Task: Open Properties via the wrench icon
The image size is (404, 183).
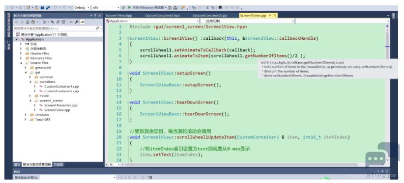Action: click(77, 22)
